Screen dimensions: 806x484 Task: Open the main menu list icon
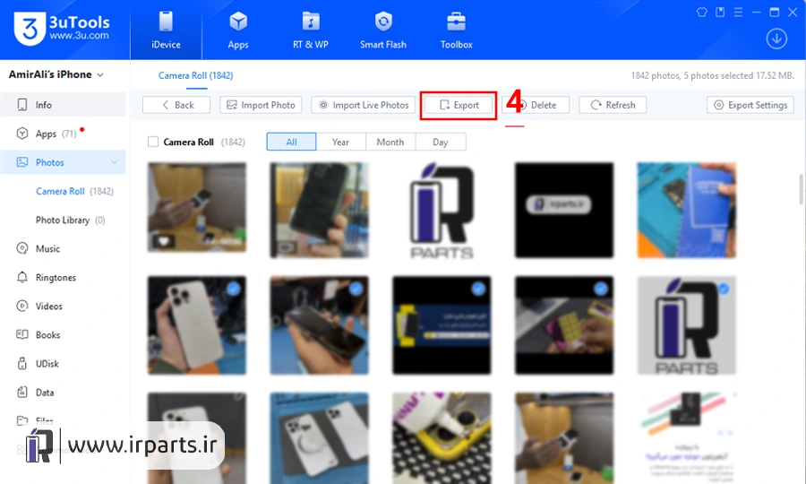coord(738,12)
